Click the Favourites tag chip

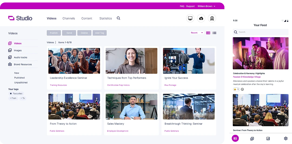pyautogui.click(x=16, y=94)
